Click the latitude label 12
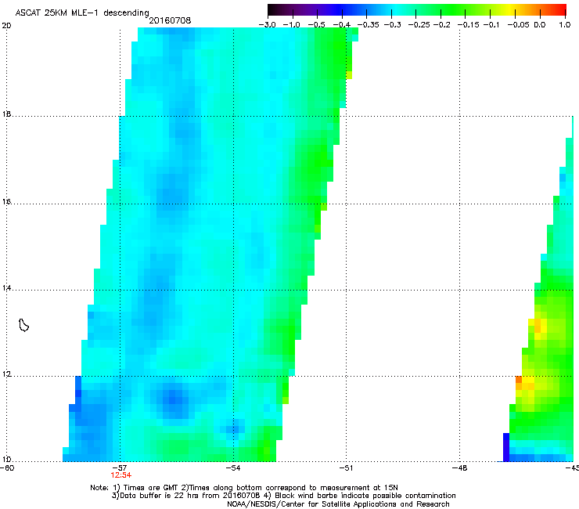The width and height of the screenshot is (579, 509). 6,374
